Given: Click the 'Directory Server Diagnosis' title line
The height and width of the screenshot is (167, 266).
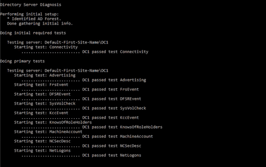Looking at the screenshot, I should tap(31, 5).
